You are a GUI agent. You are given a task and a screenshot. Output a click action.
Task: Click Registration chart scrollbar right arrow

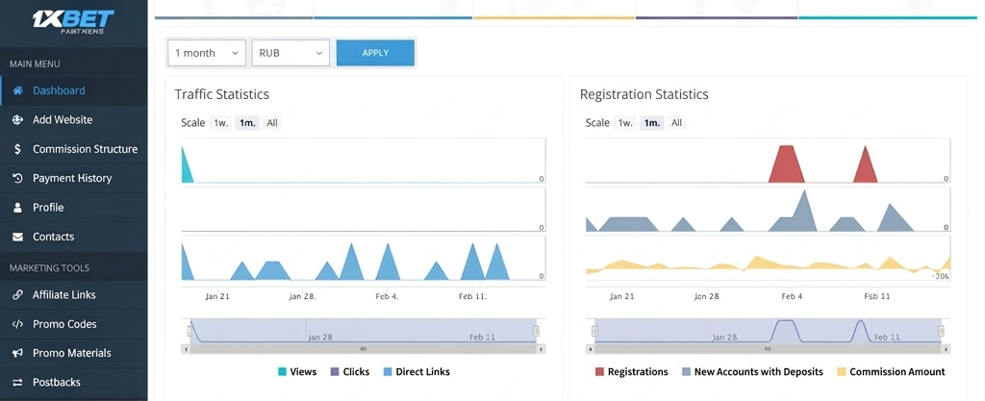[x=947, y=348]
